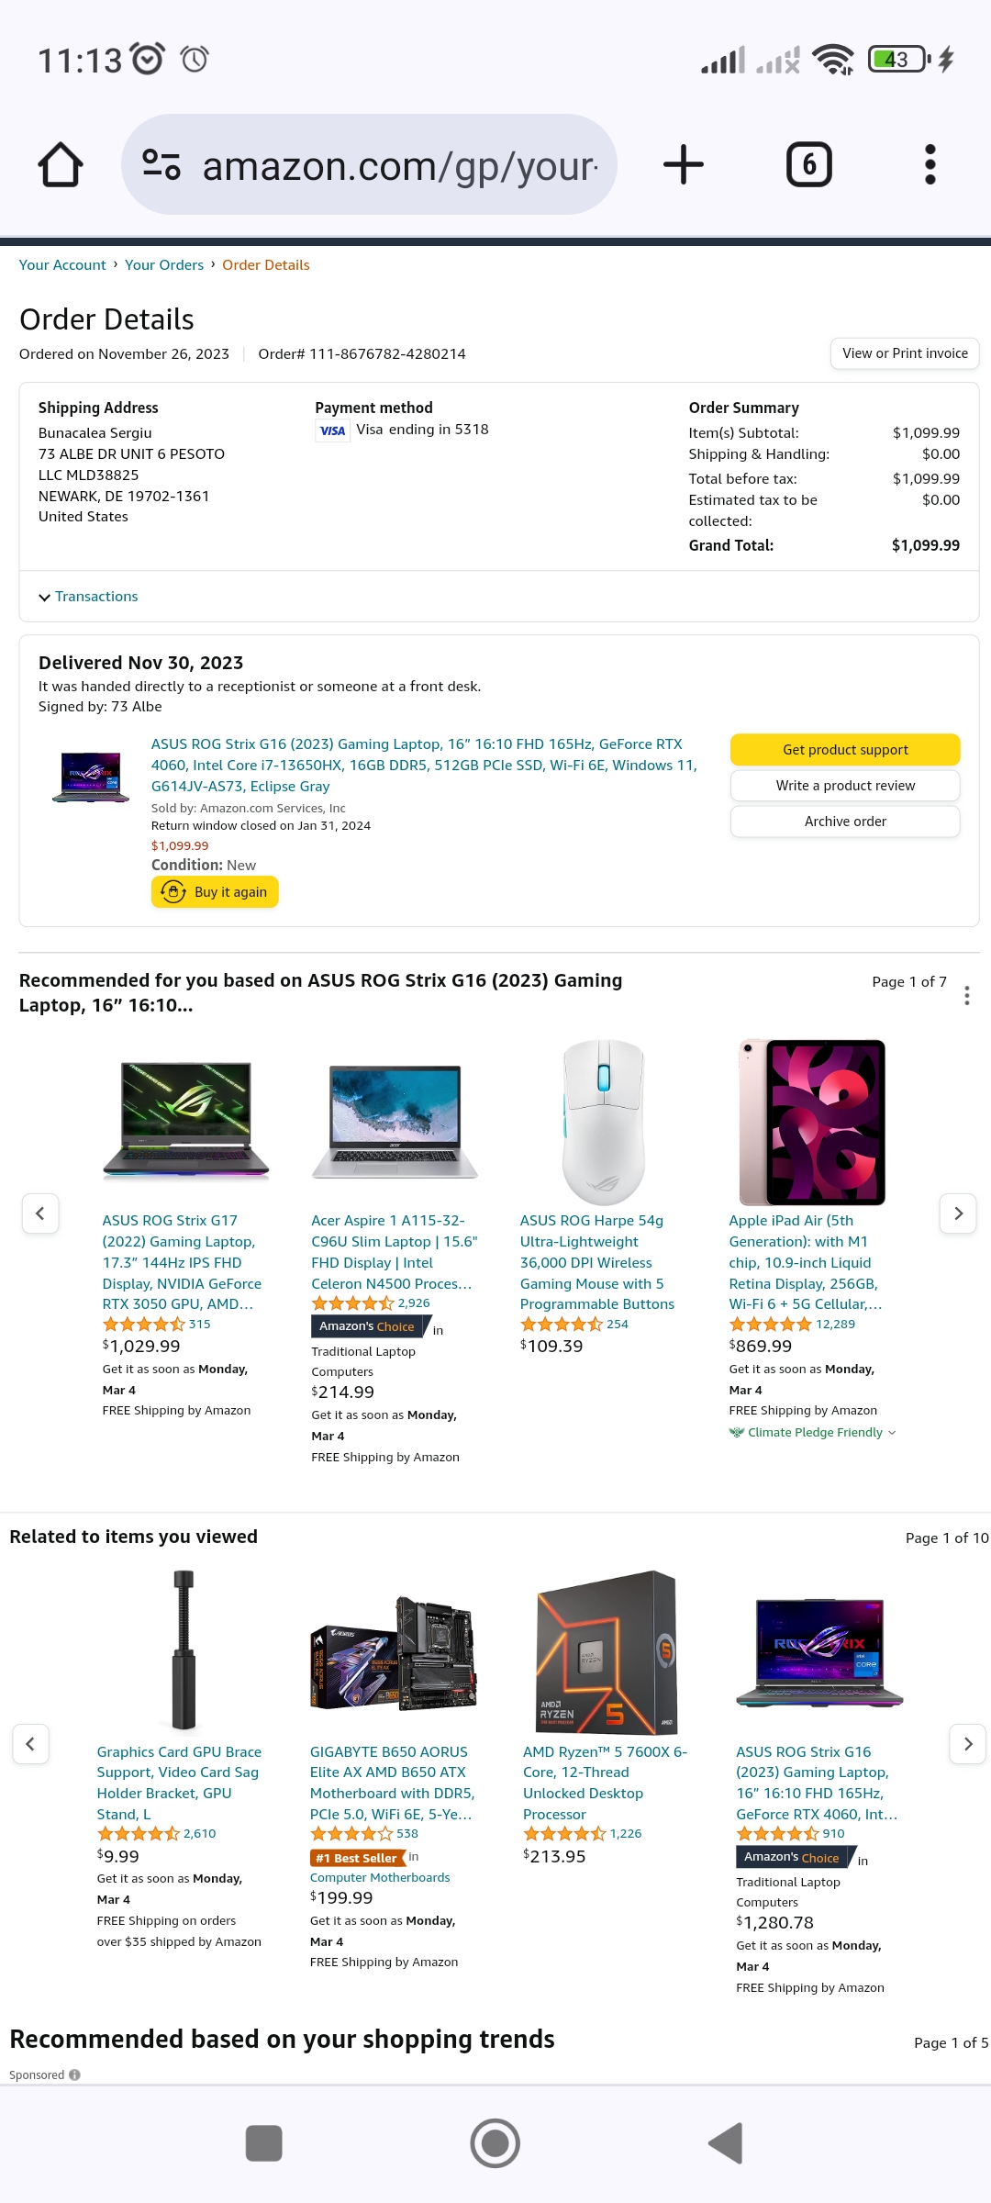
Task: Click Write a product review
Action: (845, 786)
